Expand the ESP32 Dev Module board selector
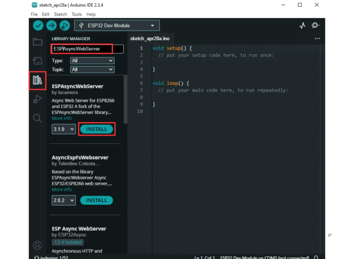The width and height of the screenshot is (354, 259). coord(117,26)
